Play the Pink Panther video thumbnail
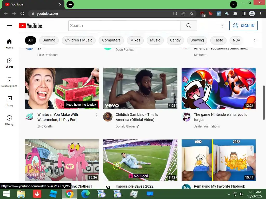The width and height of the screenshot is (266, 199). 62,160
